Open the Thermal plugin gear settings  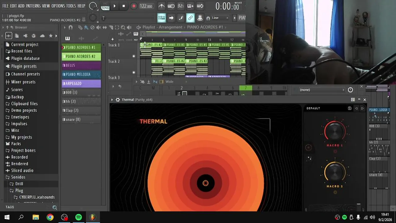[x=118, y=100]
